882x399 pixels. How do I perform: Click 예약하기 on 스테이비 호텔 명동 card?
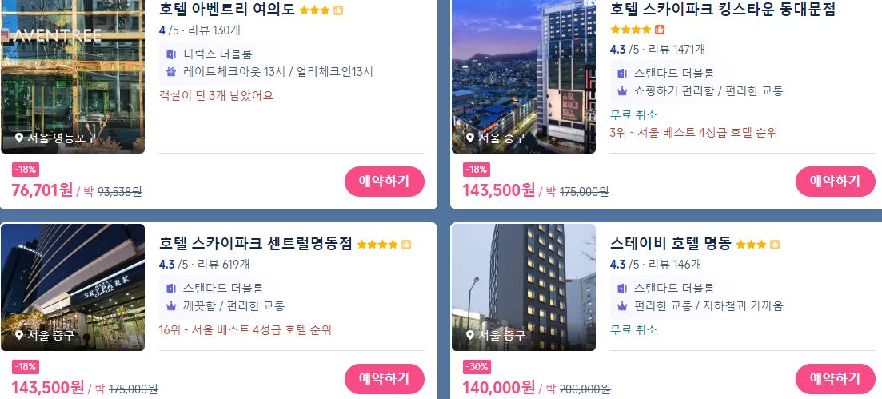(836, 379)
